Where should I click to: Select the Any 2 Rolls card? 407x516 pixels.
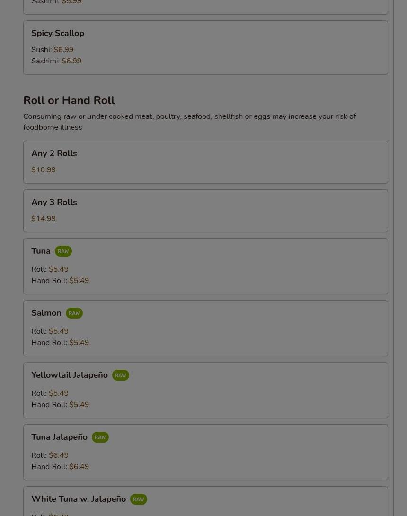(x=206, y=162)
